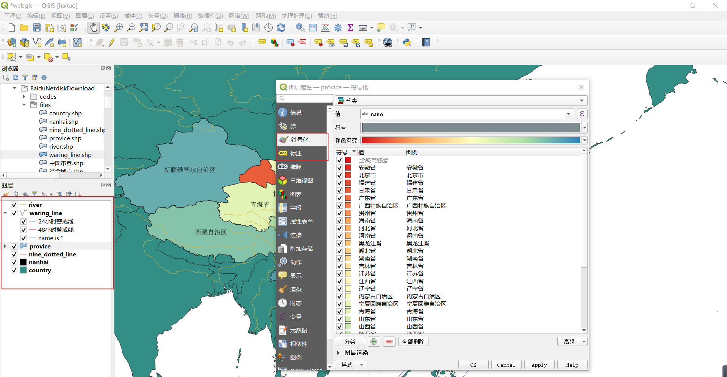Image resolution: width=727 pixels, height=377 pixels.
Task: Uncheck the 48小时警戒线 sub-layer
Action: 23,230
